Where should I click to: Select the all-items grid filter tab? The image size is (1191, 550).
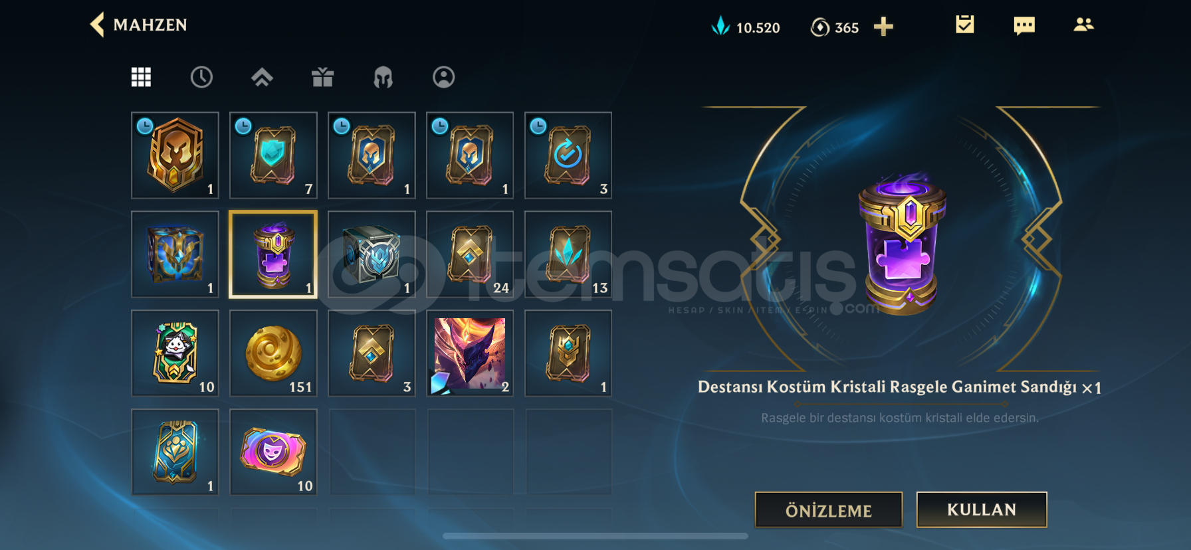141,77
